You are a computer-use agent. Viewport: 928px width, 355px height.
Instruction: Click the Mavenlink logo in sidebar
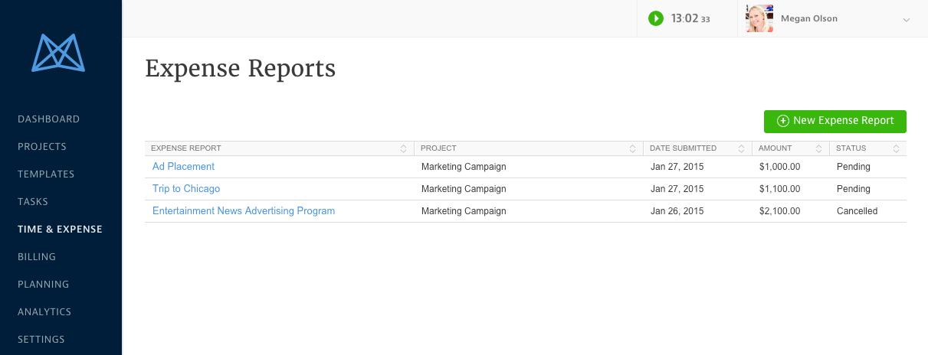coord(58,53)
